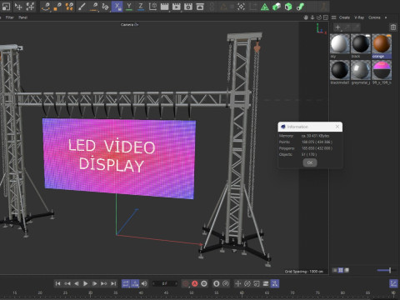Toggle the playback frame-rate mode button
Screen dimensions: 400x300
[135, 283]
